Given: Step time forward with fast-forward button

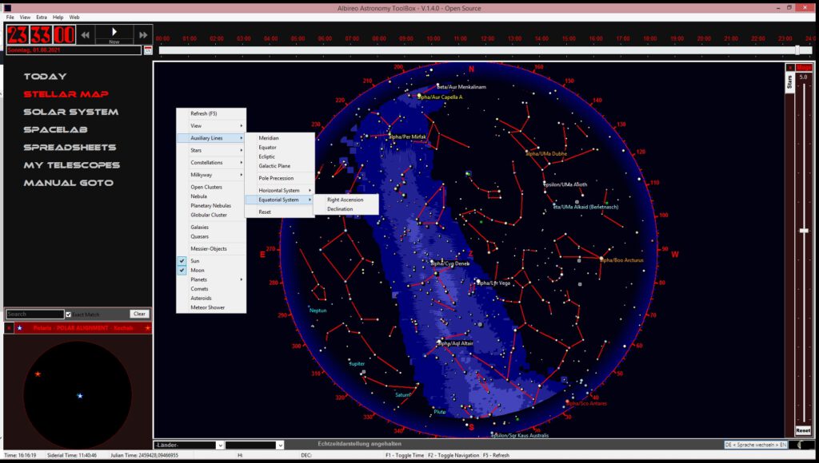Looking at the screenshot, I should point(142,35).
